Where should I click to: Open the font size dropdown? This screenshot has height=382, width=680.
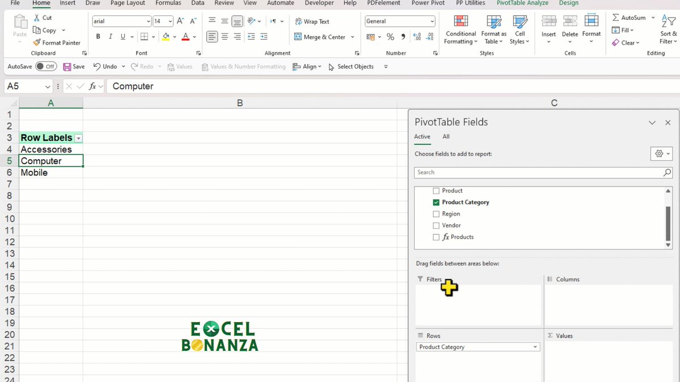pyautogui.click(x=170, y=22)
